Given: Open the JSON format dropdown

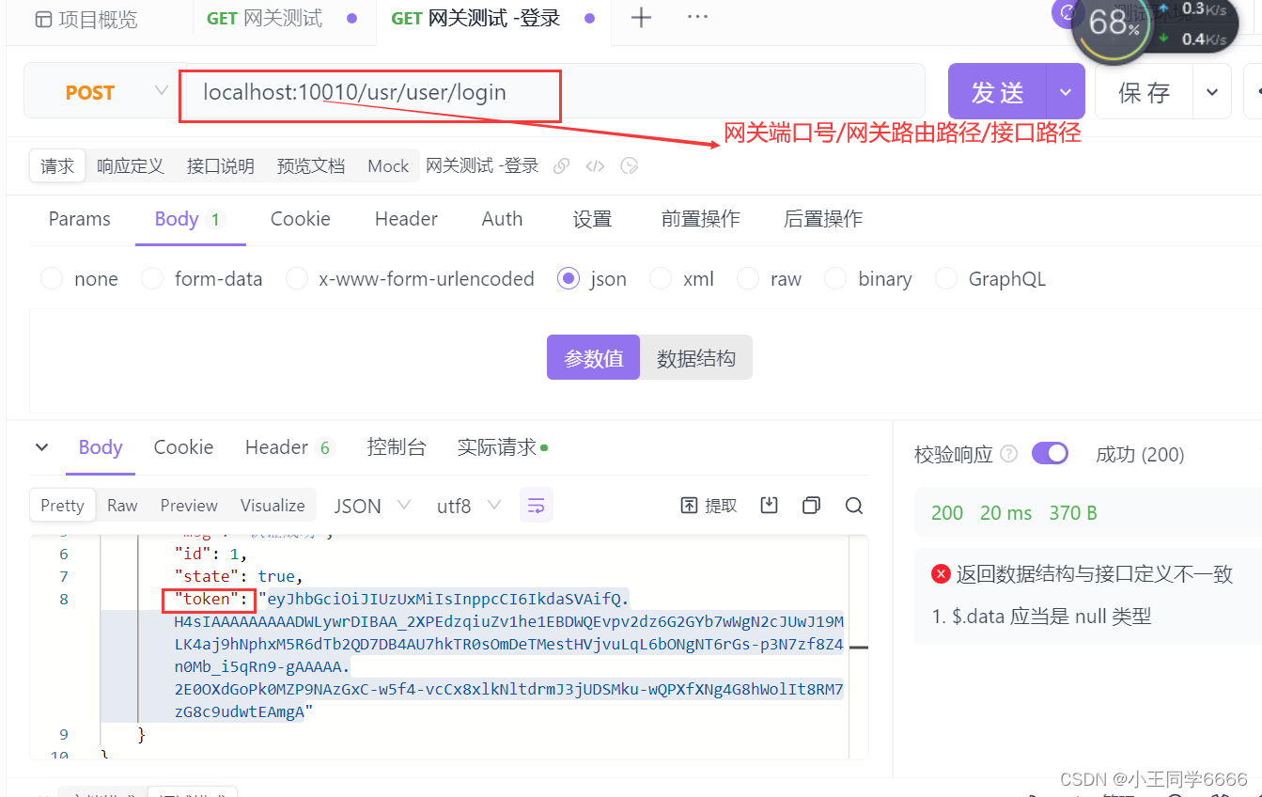Looking at the screenshot, I should point(373,505).
